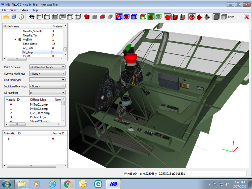Click the Frame ID value field
Screen dimensions: 252x189
[x=59, y=139]
